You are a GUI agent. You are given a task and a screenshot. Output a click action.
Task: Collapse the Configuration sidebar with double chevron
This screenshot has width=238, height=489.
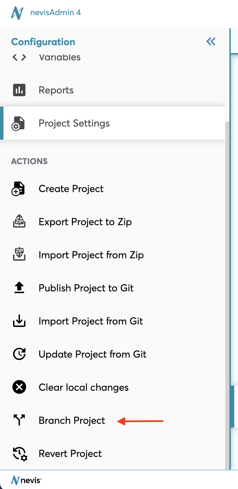tap(211, 42)
